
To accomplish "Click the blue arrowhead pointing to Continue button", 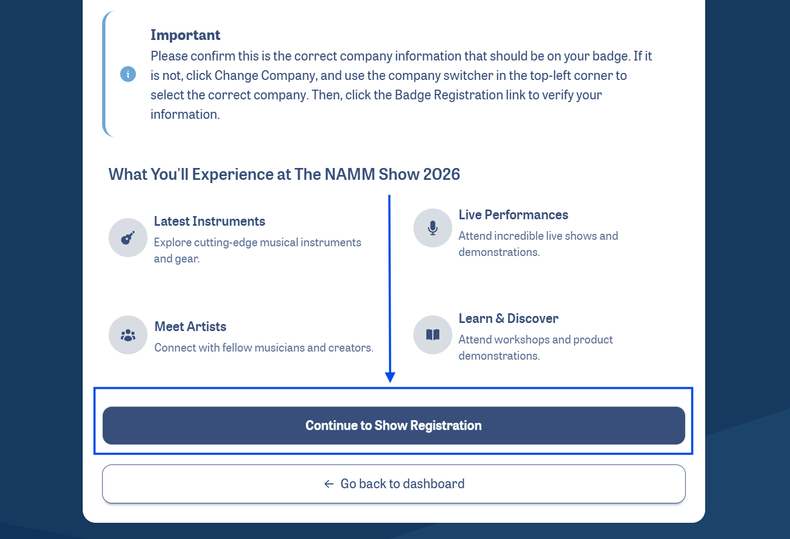I will click(390, 377).
